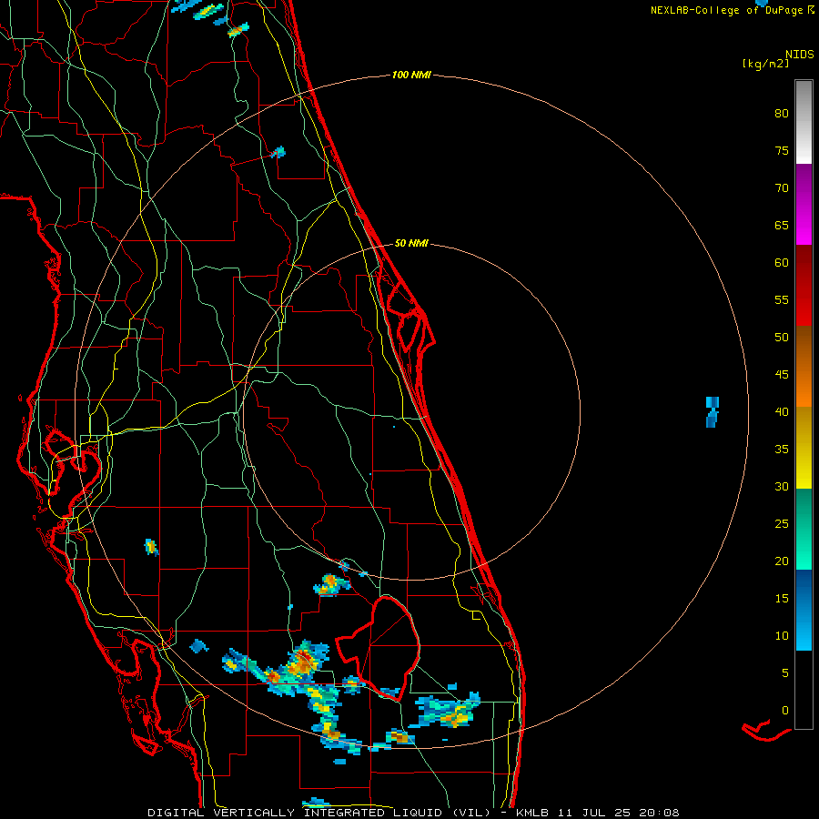Screen dimensions: 819x819
Task: Select the NIDS label near the color scale
Action: pos(799,55)
